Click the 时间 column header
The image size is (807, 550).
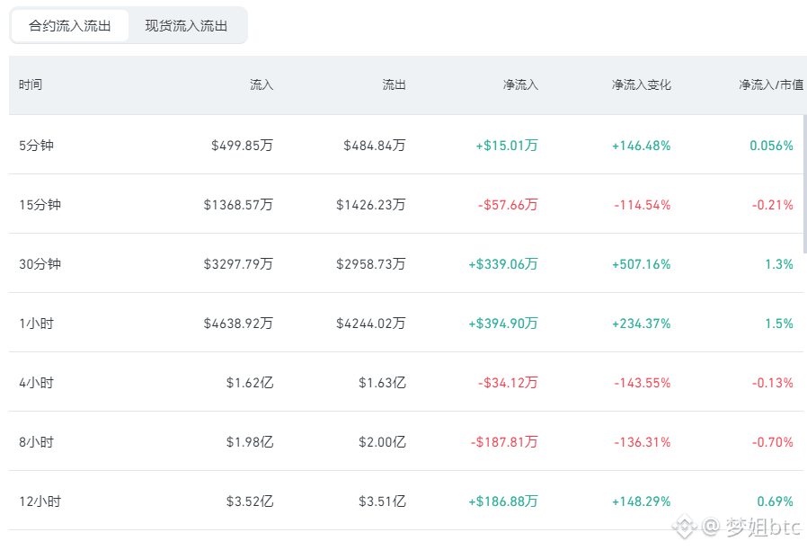pyautogui.click(x=31, y=84)
